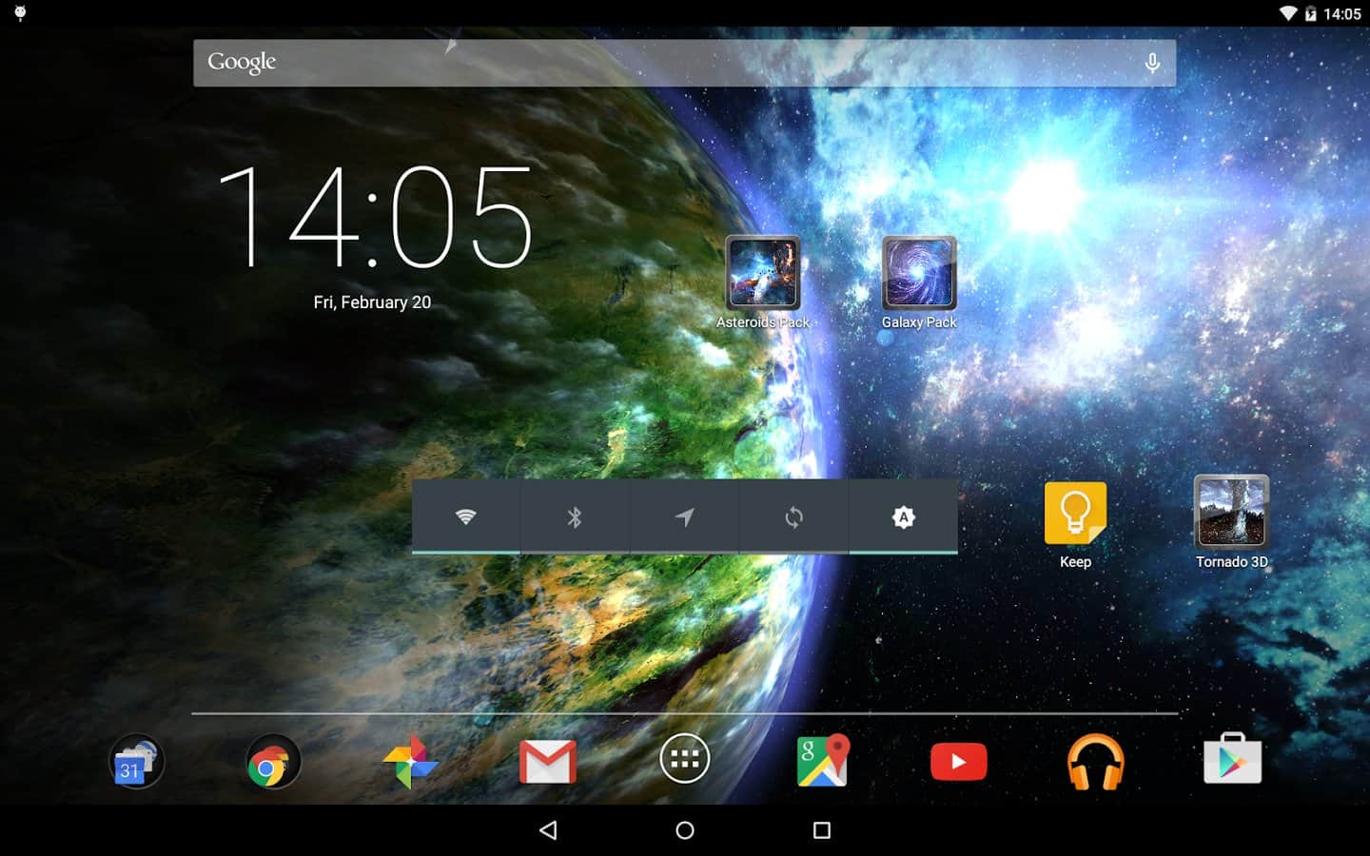Open the Google Play Store
Screen dimensions: 1370x856
click(x=1232, y=761)
